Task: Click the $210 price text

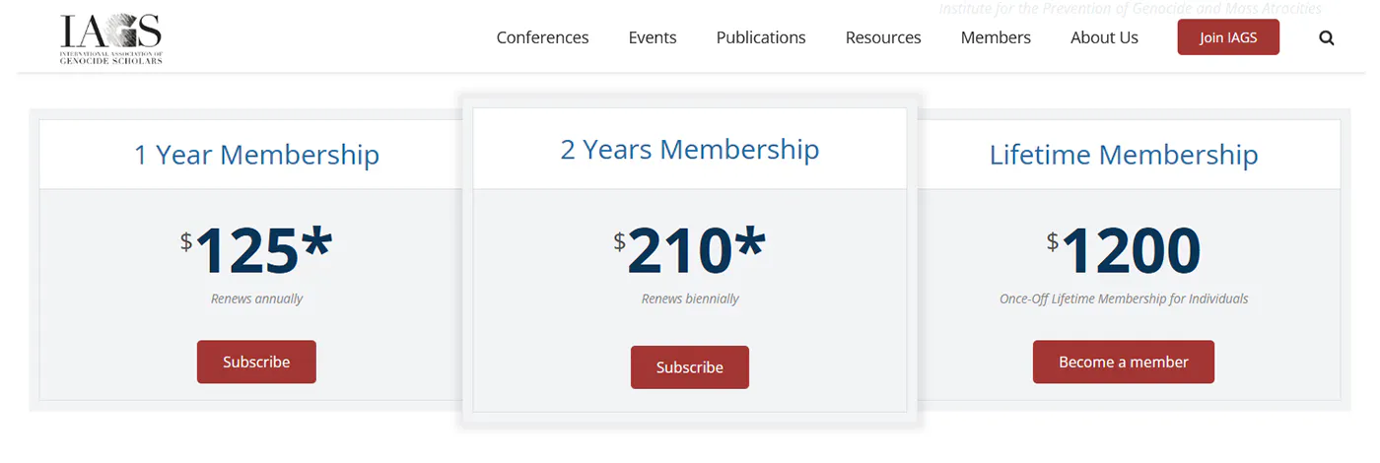Action: tap(690, 250)
